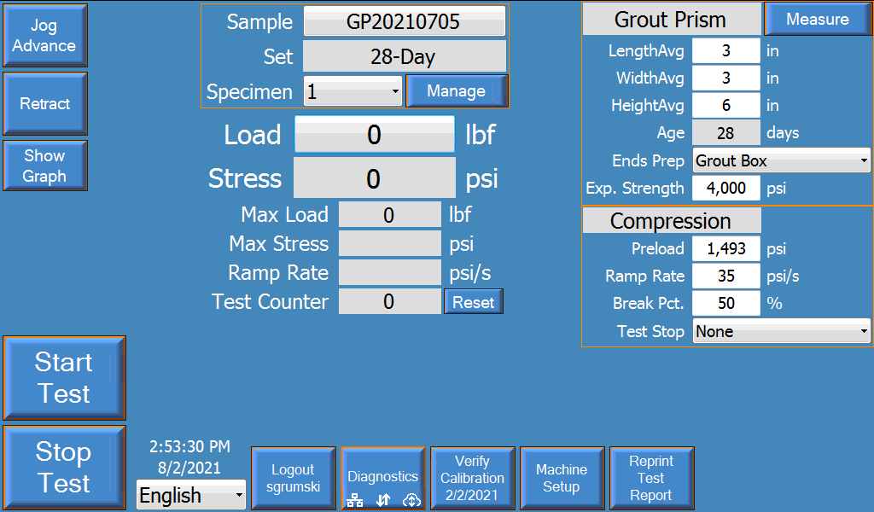Image resolution: width=874 pixels, height=512 pixels.
Task: Click the date 8/2/2021
Action: tap(189, 468)
